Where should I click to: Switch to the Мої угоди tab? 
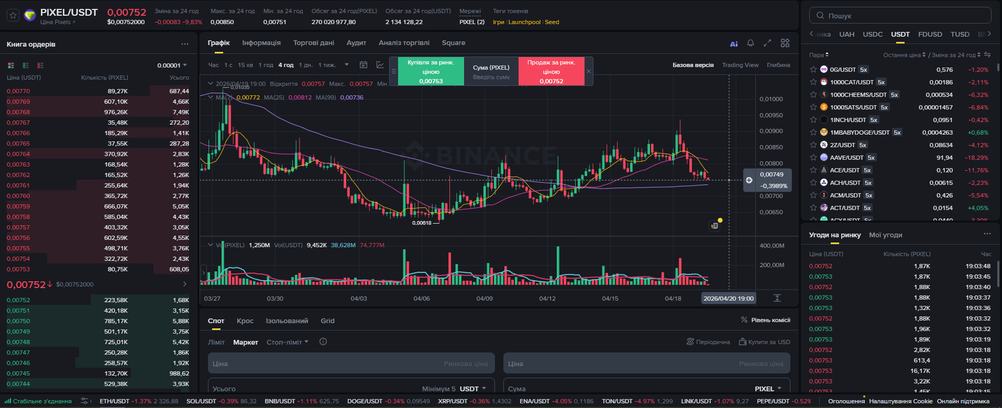[886, 235]
